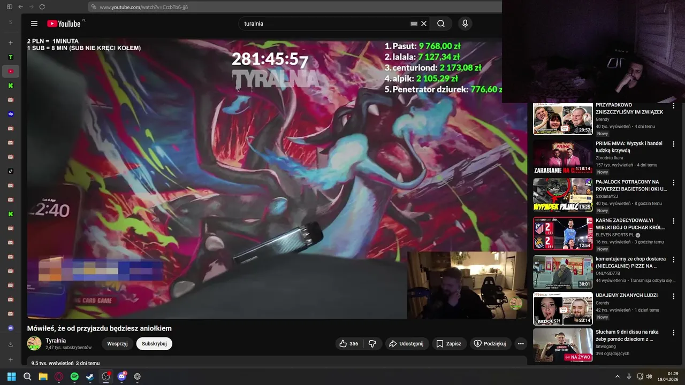The width and height of the screenshot is (685, 385).
Task: Share video with Udostępnij button
Action: [406, 344]
